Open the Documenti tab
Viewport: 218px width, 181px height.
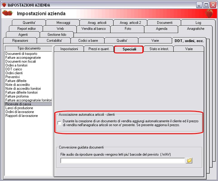click(164, 23)
